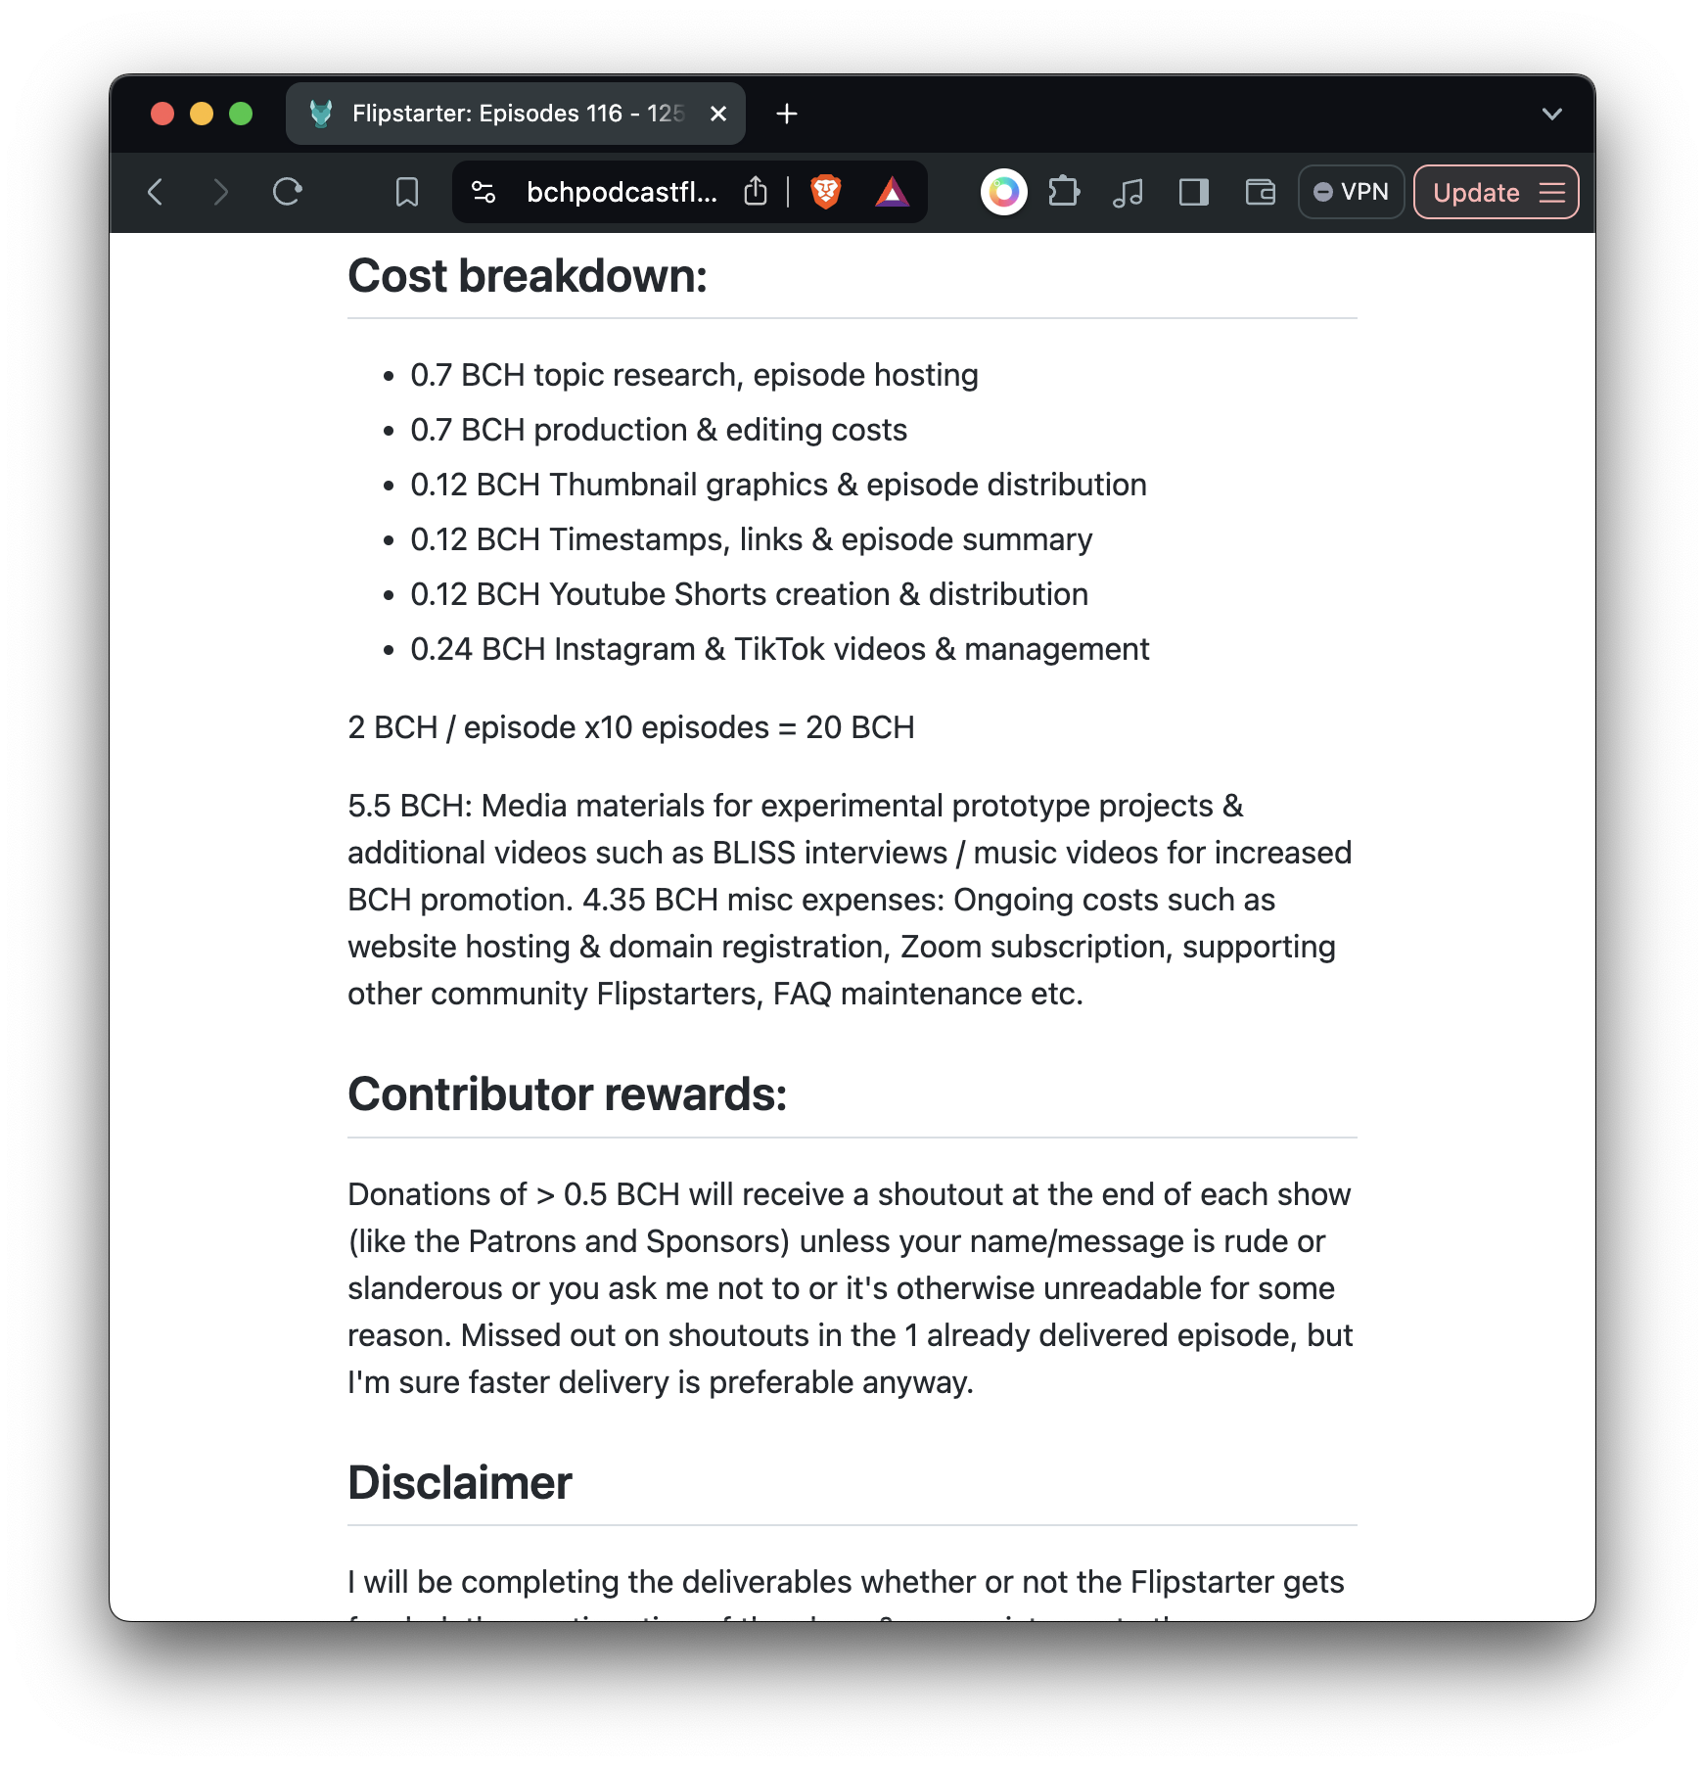Open the hamburger menu next to Update
The image size is (1705, 1766).
(1552, 192)
